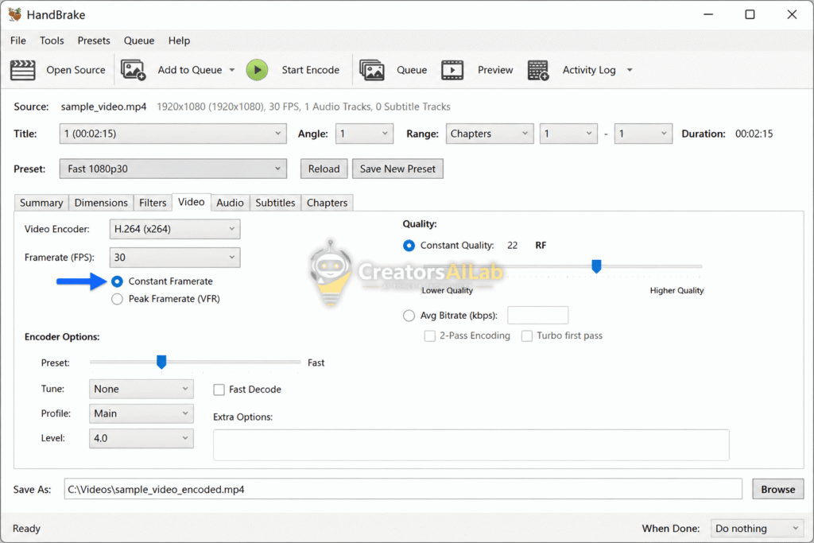Click the Reload button
This screenshot has width=814, height=543.
324,169
